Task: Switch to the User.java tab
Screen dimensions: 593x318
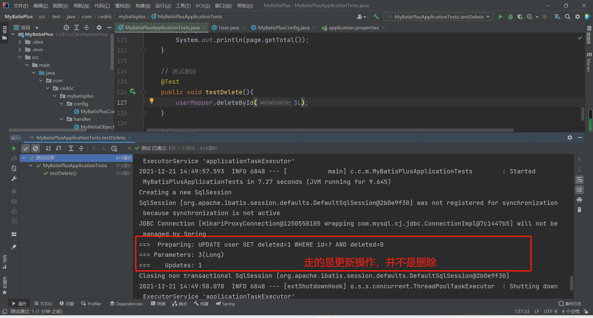Action: (229, 28)
